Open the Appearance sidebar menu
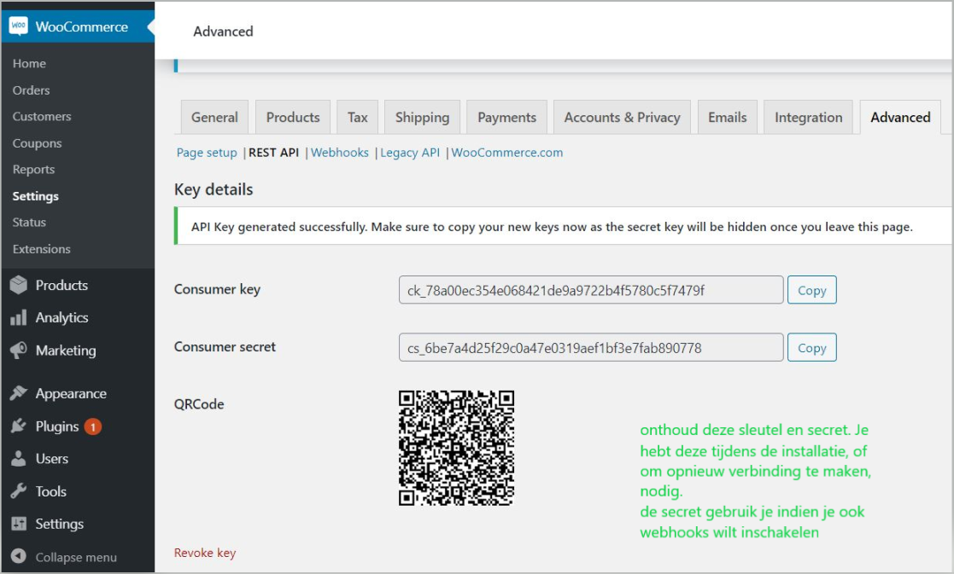Screen dimensions: 954x574 click(x=71, y=393)
